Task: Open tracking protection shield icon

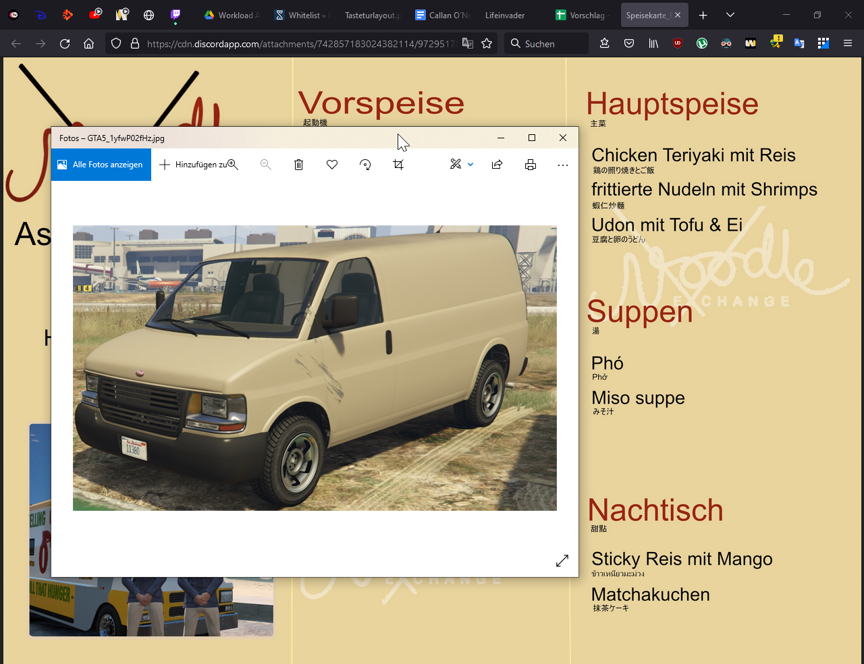Action: point(116,44)
